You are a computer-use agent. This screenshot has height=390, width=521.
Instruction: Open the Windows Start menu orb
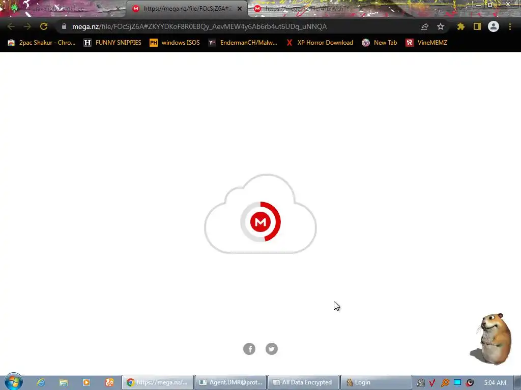pyautogui.click(x=13, y=382)
